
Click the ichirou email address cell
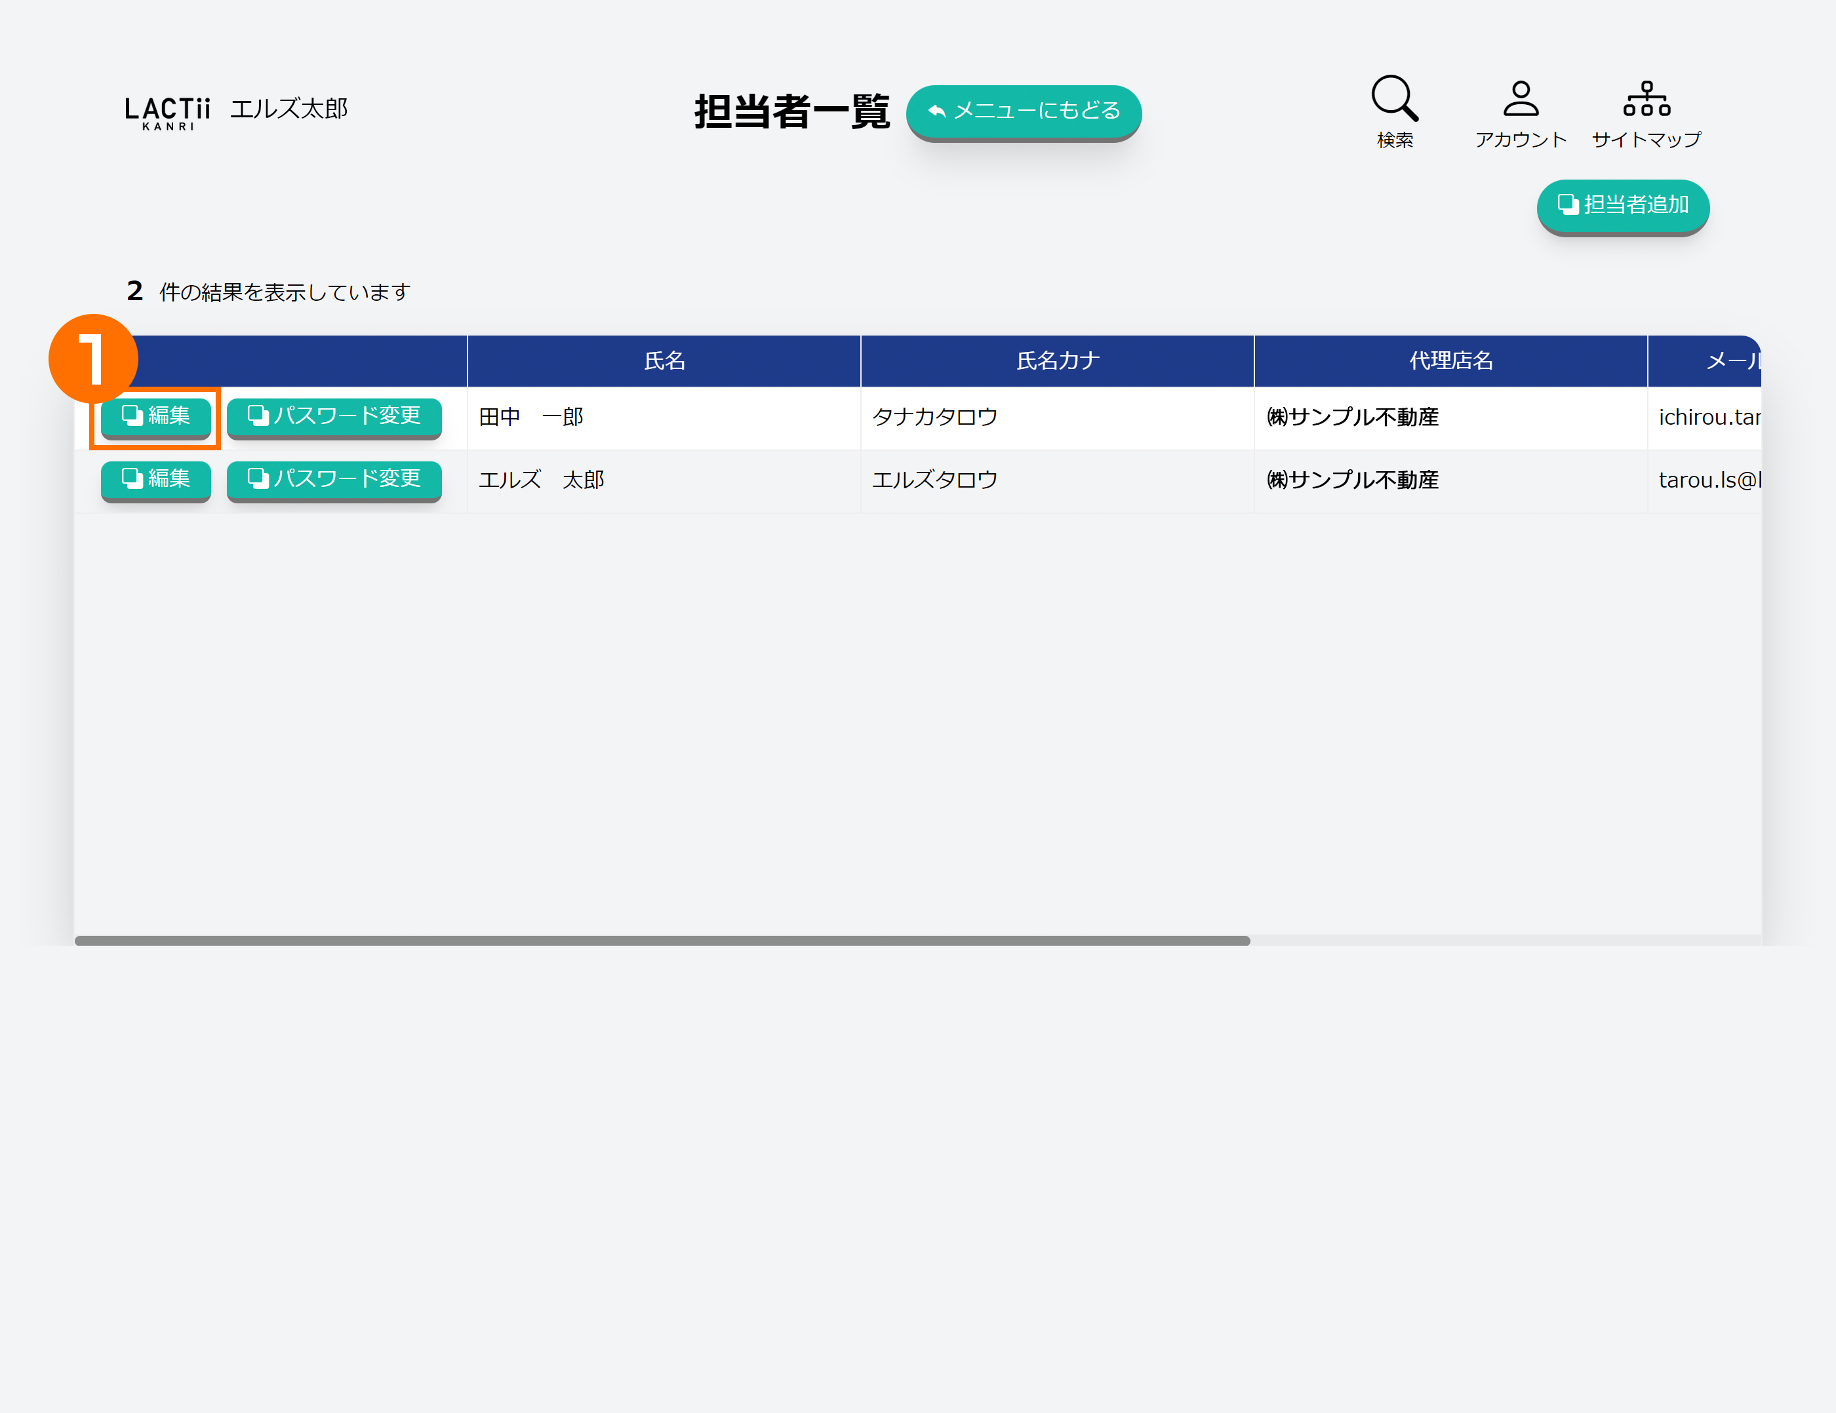[x=1708, y=417]
